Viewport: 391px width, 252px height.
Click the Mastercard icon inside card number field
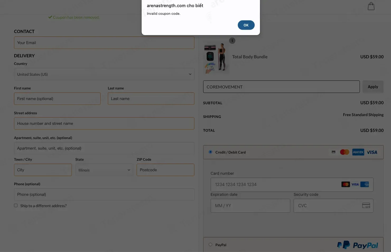(x=346, y=184)
